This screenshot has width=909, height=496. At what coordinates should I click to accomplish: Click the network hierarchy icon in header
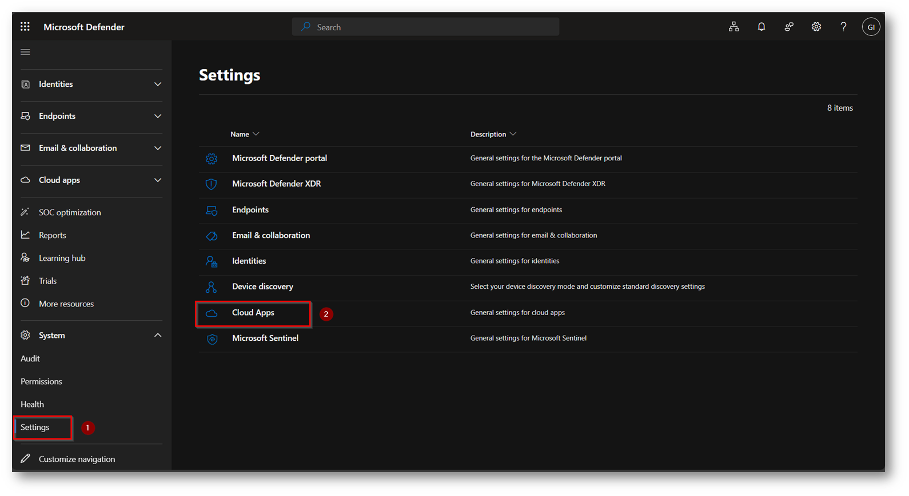733,27
